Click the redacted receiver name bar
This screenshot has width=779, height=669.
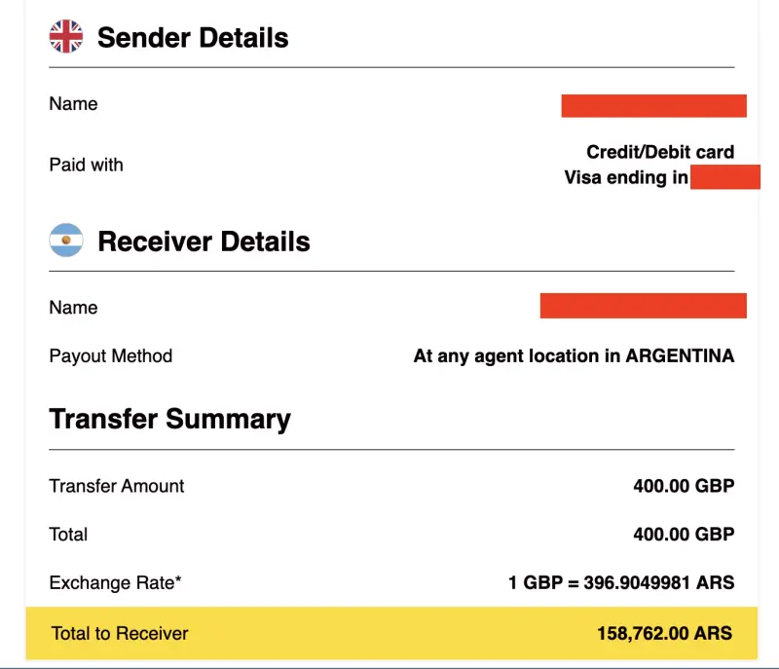pos(644,306)
